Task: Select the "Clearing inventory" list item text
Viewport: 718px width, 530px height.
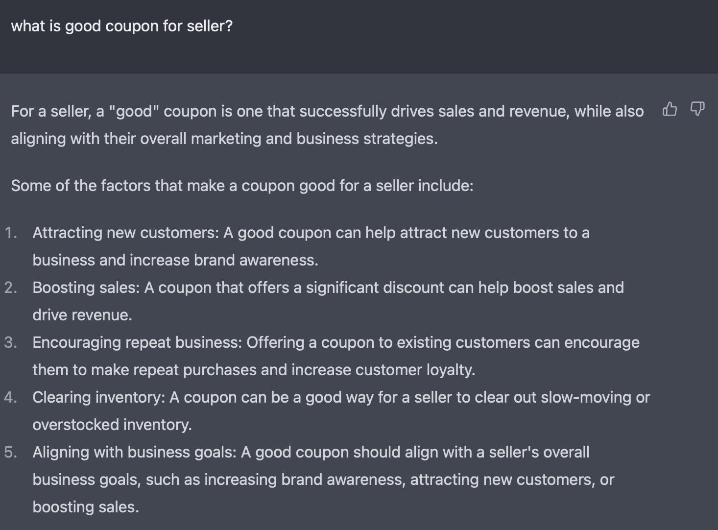Action: 341,411
